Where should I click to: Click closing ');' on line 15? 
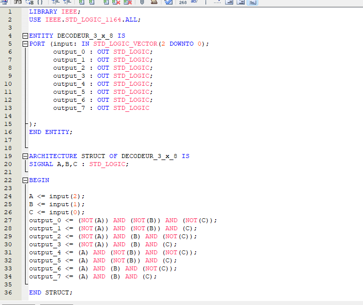33,124
